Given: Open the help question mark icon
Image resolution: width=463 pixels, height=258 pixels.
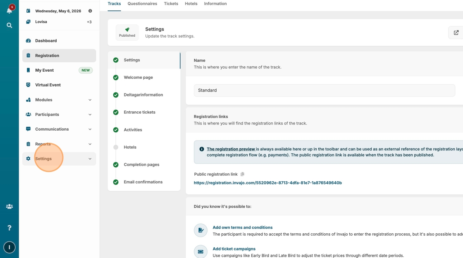Looking at the screenshot, I should pyautogui.click(x=10, y=228).
